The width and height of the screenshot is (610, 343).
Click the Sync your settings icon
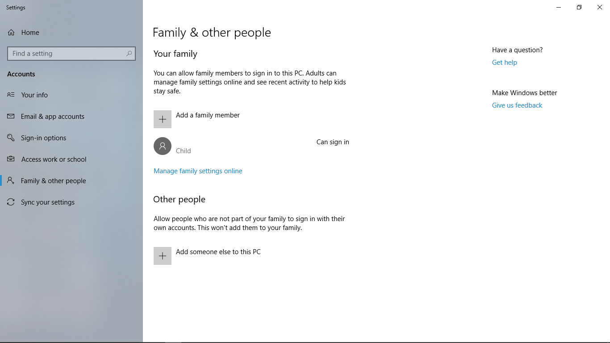(x=11, y=202)
